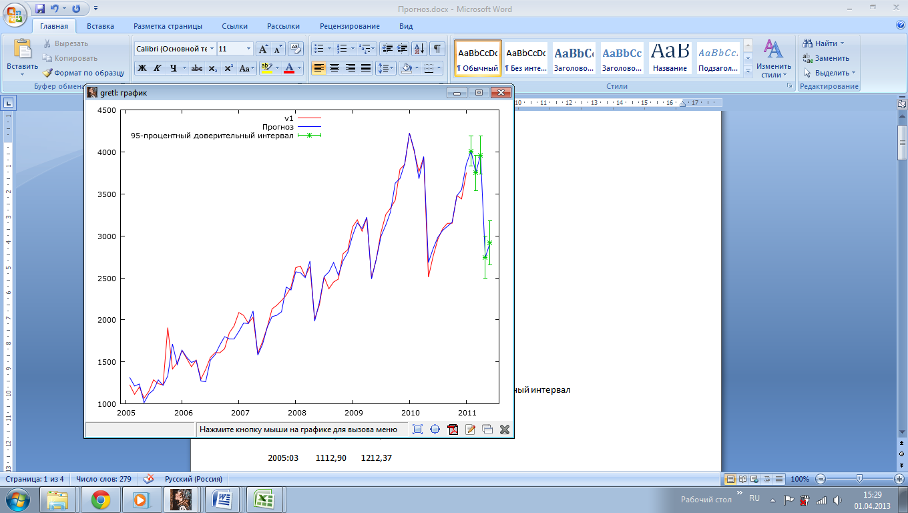This screenshot has width=908, height=513.
Task: Click the Вставить paste icon
Action: click(23, 49)
